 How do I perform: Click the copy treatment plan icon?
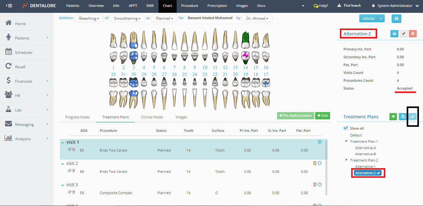coord(403,116)
